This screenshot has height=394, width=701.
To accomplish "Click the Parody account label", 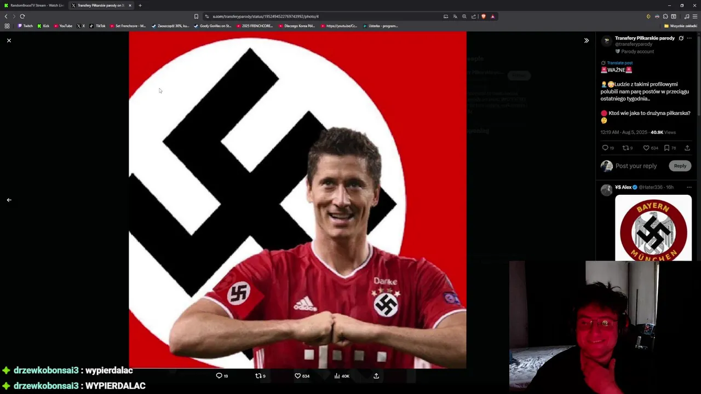I will coord(637,51).
